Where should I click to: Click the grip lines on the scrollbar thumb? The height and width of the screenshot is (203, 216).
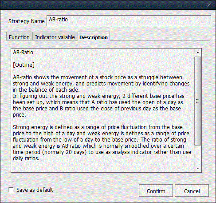(x=197, y=101)
